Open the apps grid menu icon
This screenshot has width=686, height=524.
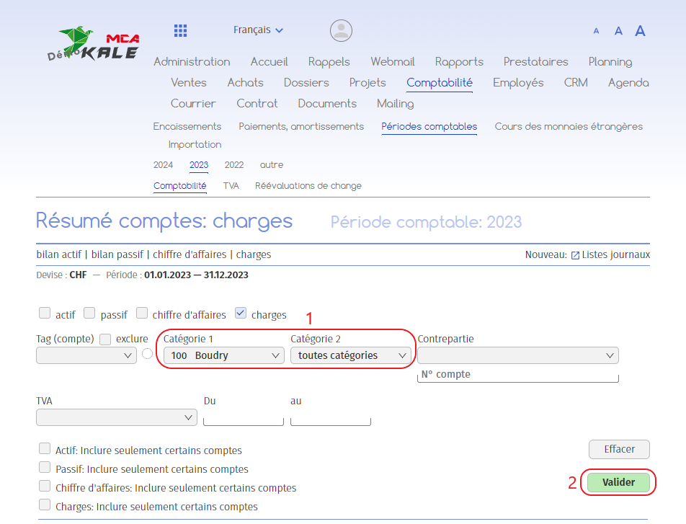(181, 30)
